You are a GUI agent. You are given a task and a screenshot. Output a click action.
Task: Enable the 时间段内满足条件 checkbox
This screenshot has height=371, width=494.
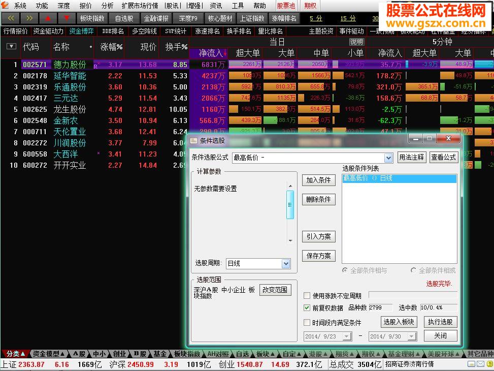click(307, 322)
